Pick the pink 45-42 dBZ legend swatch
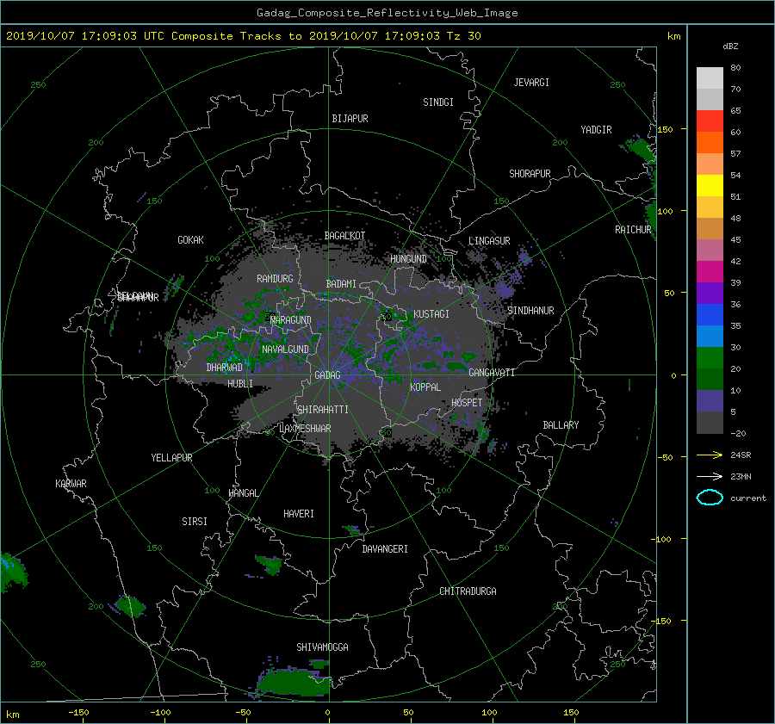775x724 pixels. [710, 251]
